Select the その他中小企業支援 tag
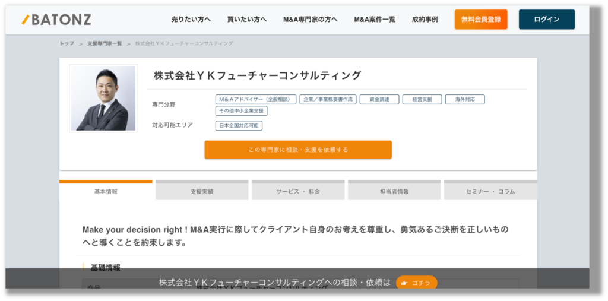 pyautogui.click(x=241, y=111)
